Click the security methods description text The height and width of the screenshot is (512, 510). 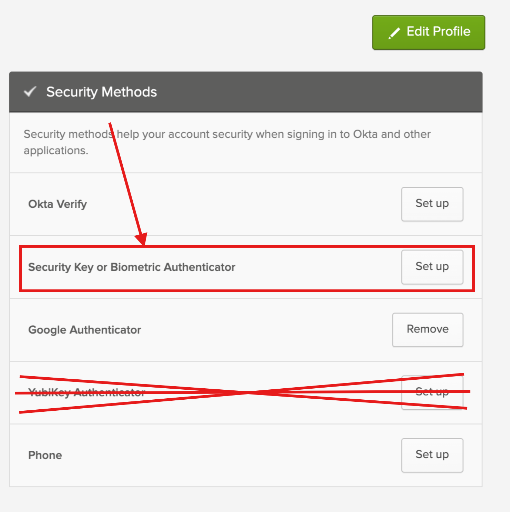tap(227, 142)
